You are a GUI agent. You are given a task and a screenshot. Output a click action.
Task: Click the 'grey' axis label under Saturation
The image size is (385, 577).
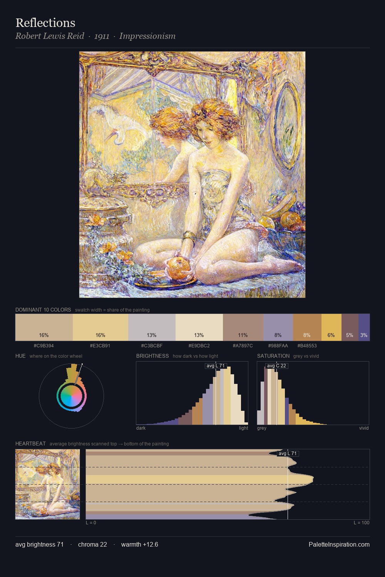pyautogui.click(x=262, y=428)
